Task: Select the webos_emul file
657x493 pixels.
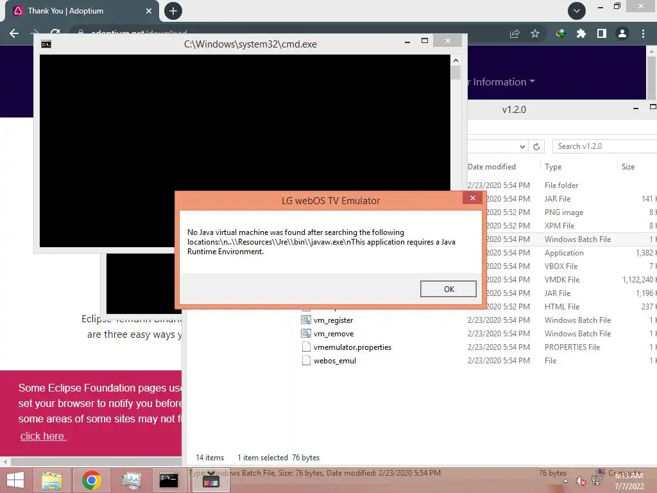Action: 335,361
